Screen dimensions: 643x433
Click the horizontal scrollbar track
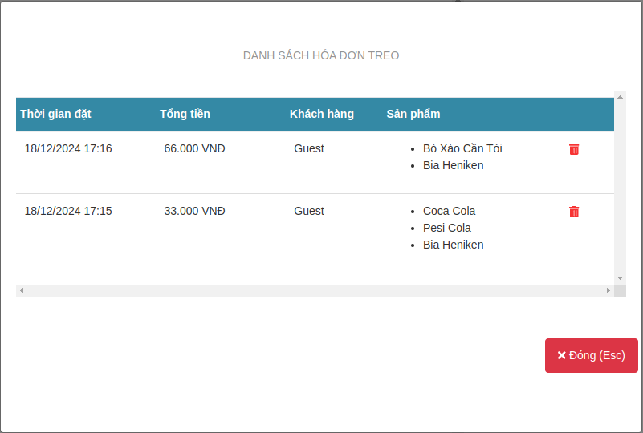click(315, 290)
